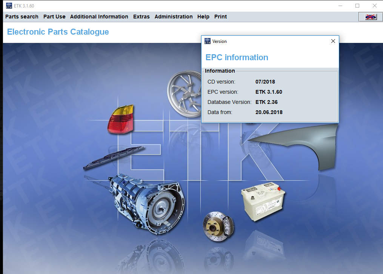Open the Part Use menu
The image size is (383, 274).
coord(54,17)
